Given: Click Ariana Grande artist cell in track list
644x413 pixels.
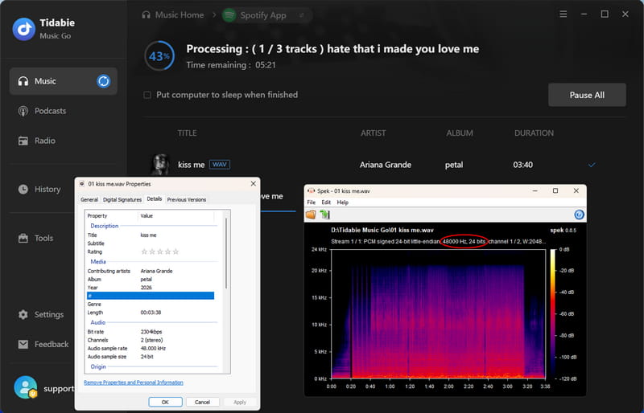Looking at the screenshot, I should pos(386,165).
